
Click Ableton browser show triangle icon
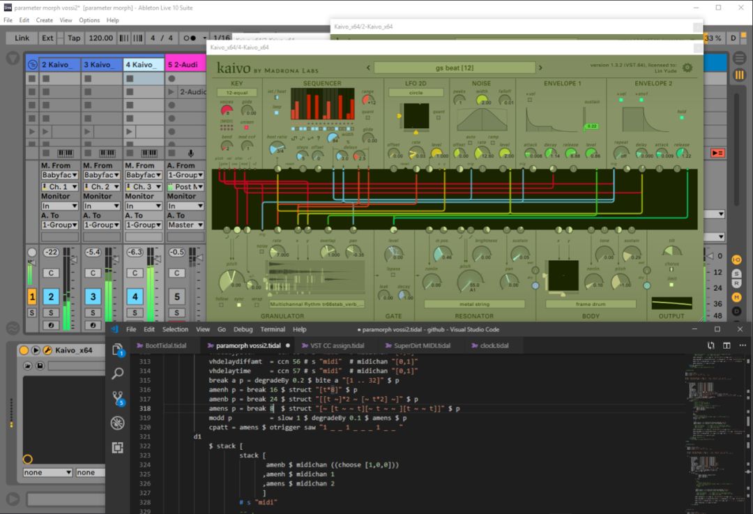[13, 59]
